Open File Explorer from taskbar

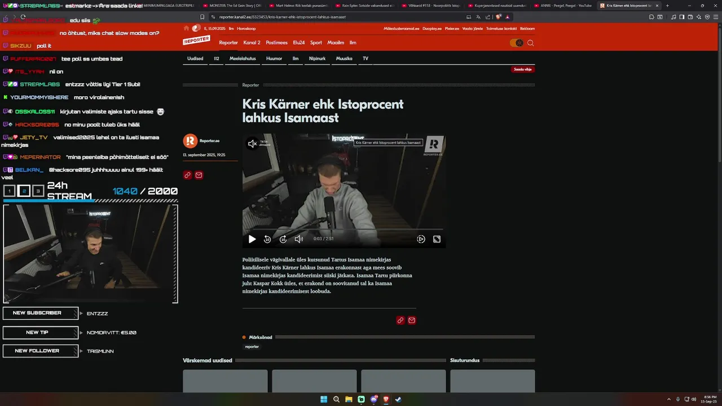pyautogui.click(x=349, y=399)
